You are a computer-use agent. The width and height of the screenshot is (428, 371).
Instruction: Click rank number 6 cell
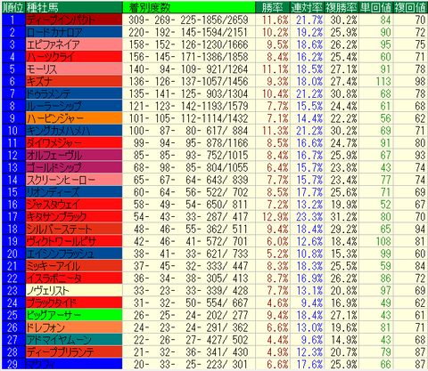pyautogui.click(x=13, y=81)
